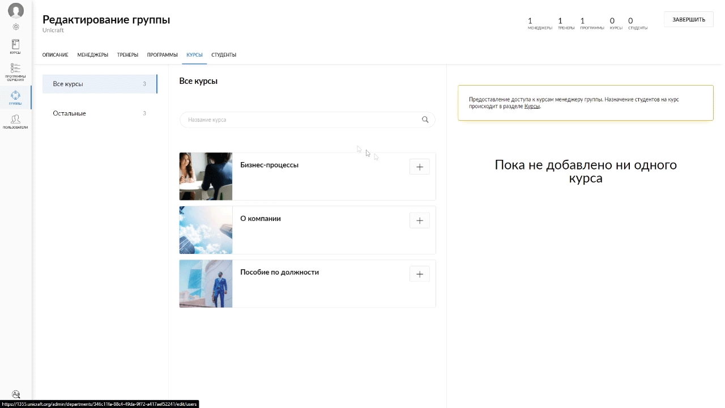Click the language icon at sidebar bottom
The image size is (725, 408).
coord(16,394)
